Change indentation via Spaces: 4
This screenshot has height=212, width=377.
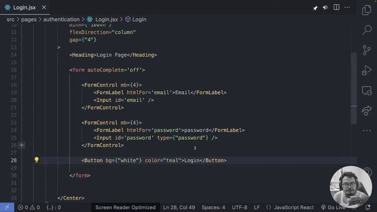(x=213, y=207)
